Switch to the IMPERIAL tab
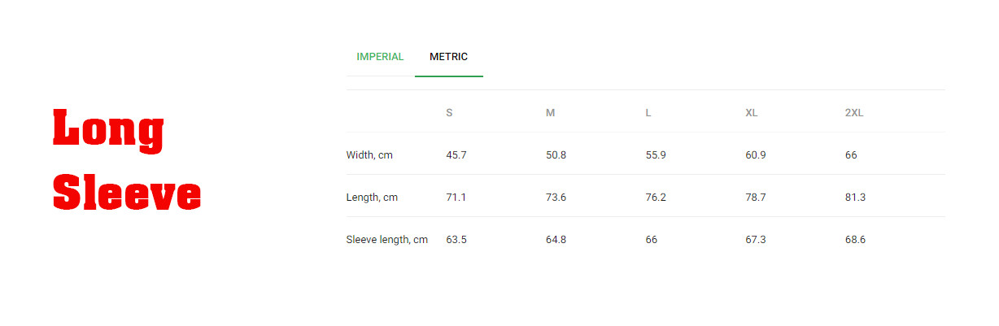Viewport: 999px width, 326px height. (380, 57)
